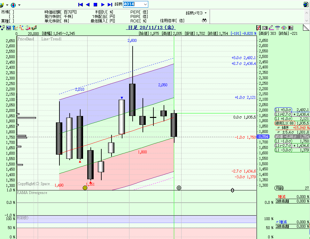Open the 銘柄 stock code dropdown
The height and width of the screenshot is (239, 310).
146,4
